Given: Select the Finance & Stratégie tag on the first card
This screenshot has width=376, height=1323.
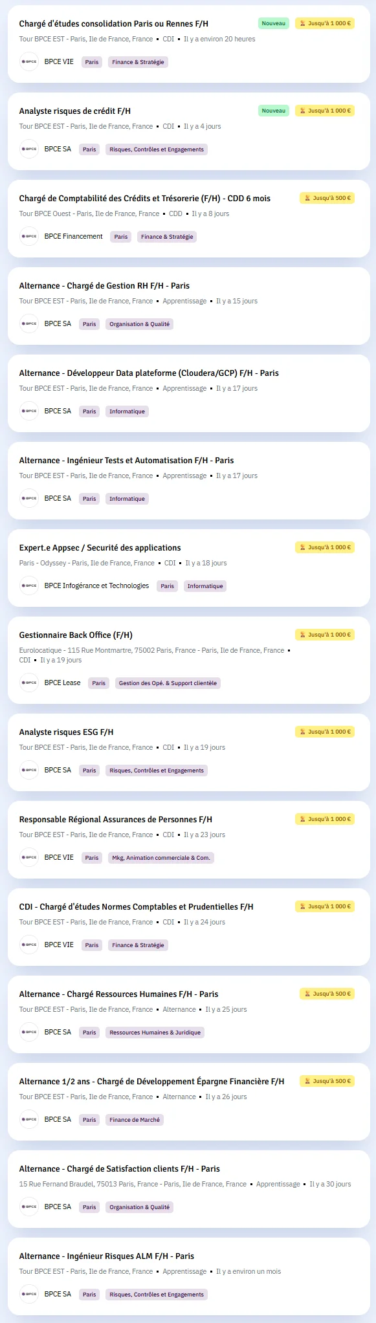Looking at the screenshot, I should click(x=138, y=62).
